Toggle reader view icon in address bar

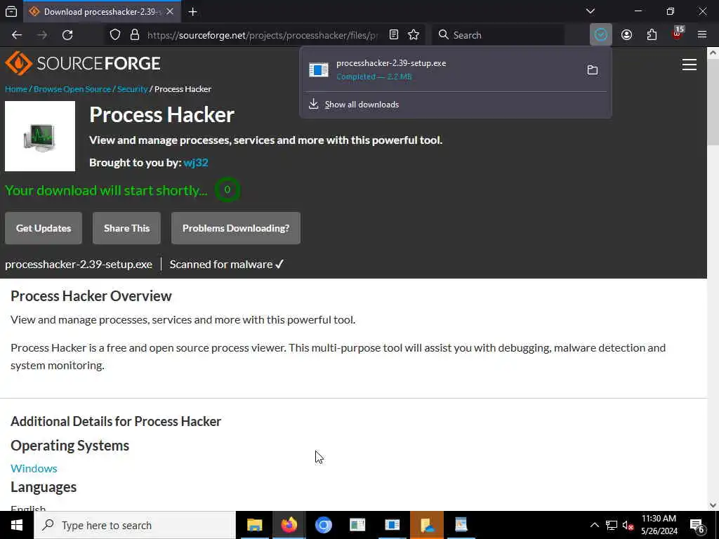click(393, 35)
